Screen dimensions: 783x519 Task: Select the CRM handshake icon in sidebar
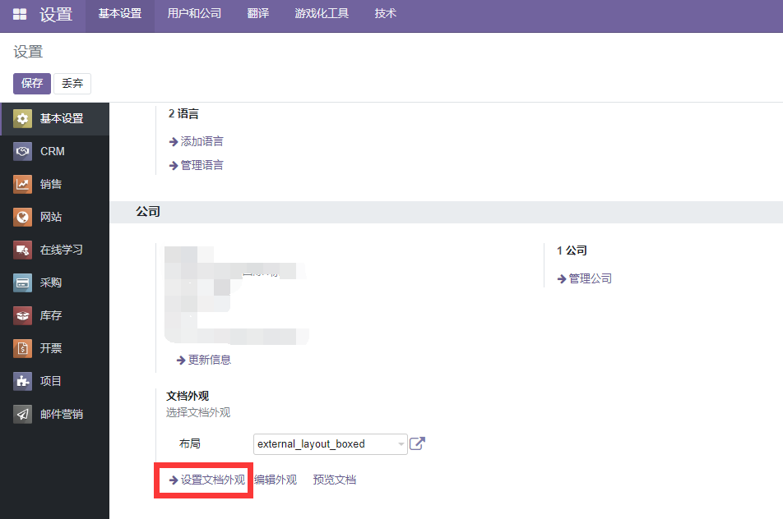[22, 151]
